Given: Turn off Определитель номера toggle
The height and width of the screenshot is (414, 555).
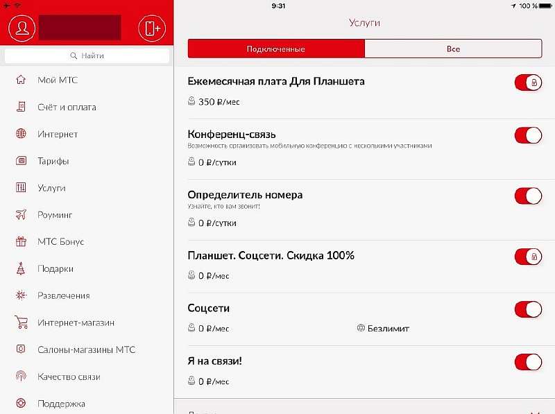Looking at the screenshot, I should click(x=528, y=196).
